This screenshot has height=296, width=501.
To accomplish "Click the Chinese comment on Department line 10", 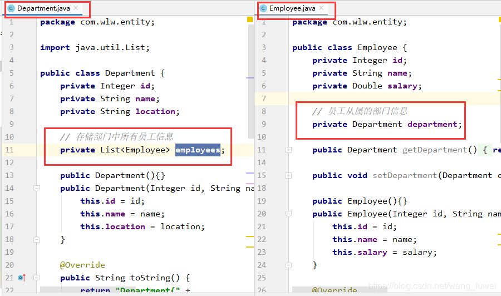I will (117, 137).
